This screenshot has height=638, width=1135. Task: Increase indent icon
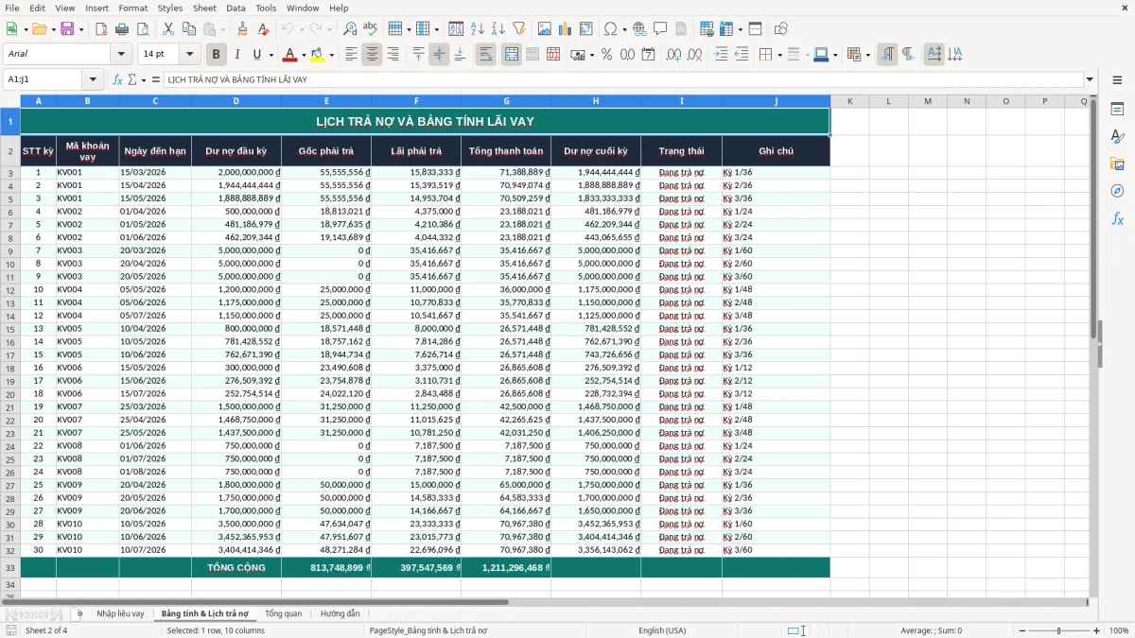pos(722,55)
